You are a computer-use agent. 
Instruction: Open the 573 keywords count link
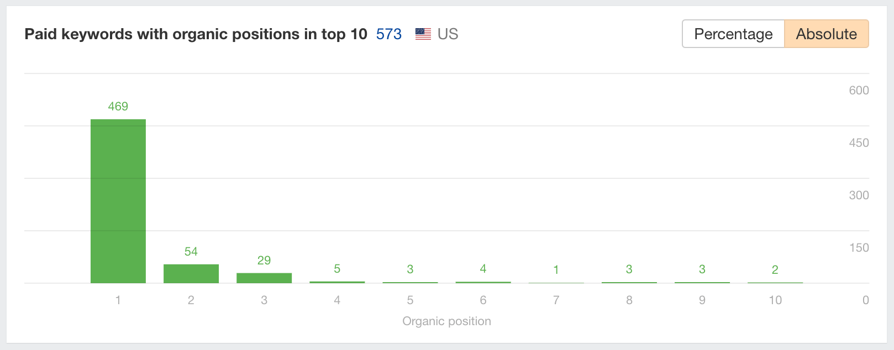pyautogui.click(x=388, y=34)
